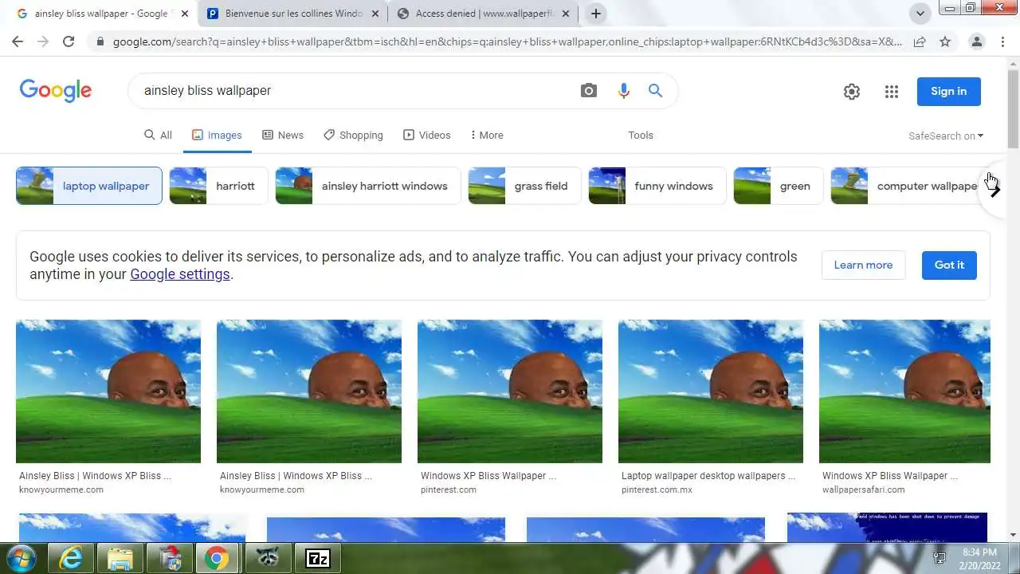Click the page vertical scrollbar thumb
This screenshot has width=1020, height=574.
[1013, 108]
